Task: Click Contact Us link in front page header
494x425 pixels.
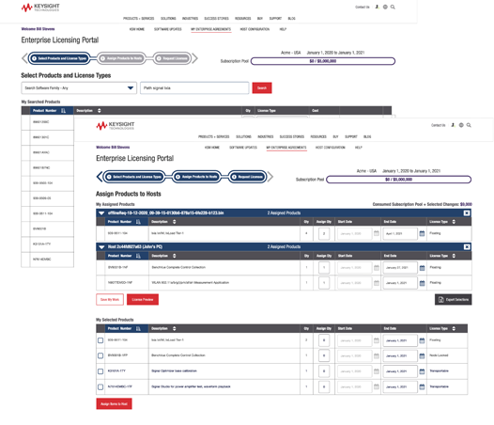Action: 438,125
